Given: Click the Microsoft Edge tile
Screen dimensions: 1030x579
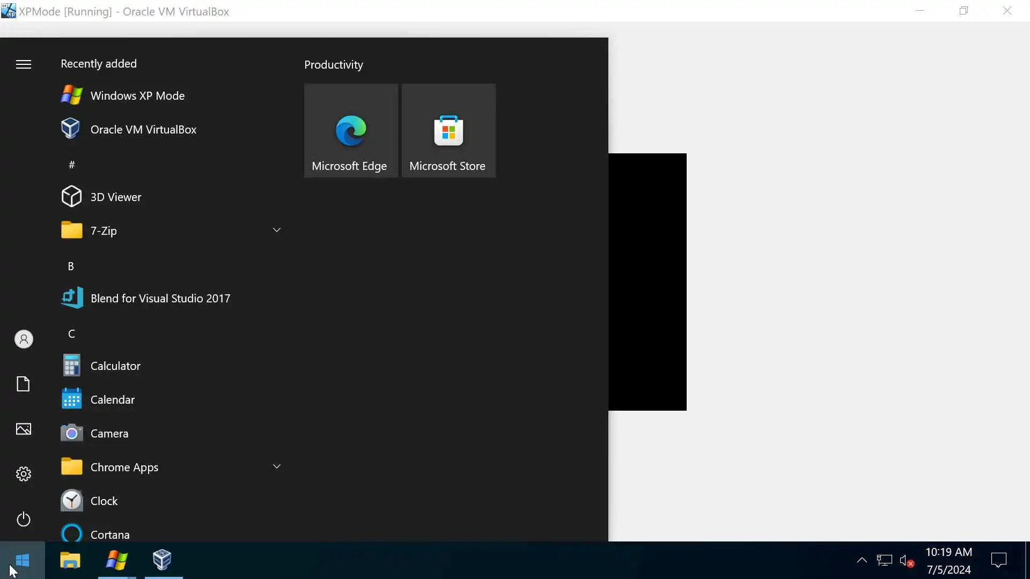Looking at the screenshot, I should pos(351,131).
